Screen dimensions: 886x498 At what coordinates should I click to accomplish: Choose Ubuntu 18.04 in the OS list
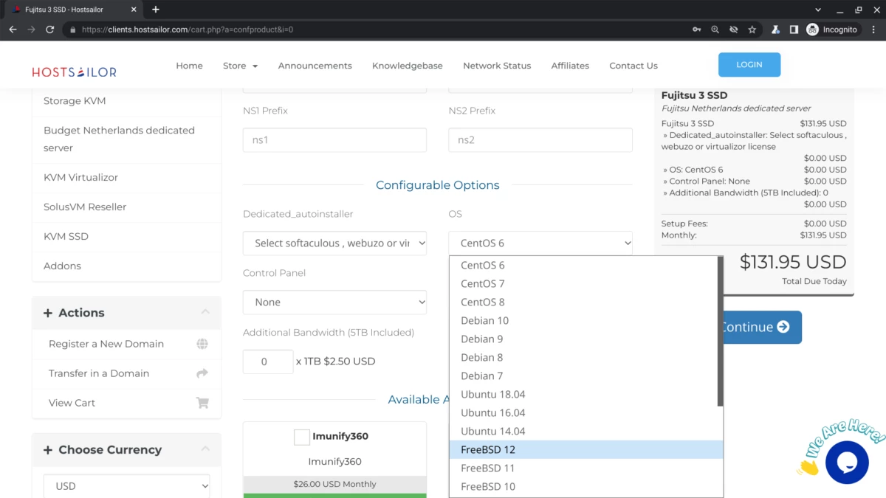(492, 395)
